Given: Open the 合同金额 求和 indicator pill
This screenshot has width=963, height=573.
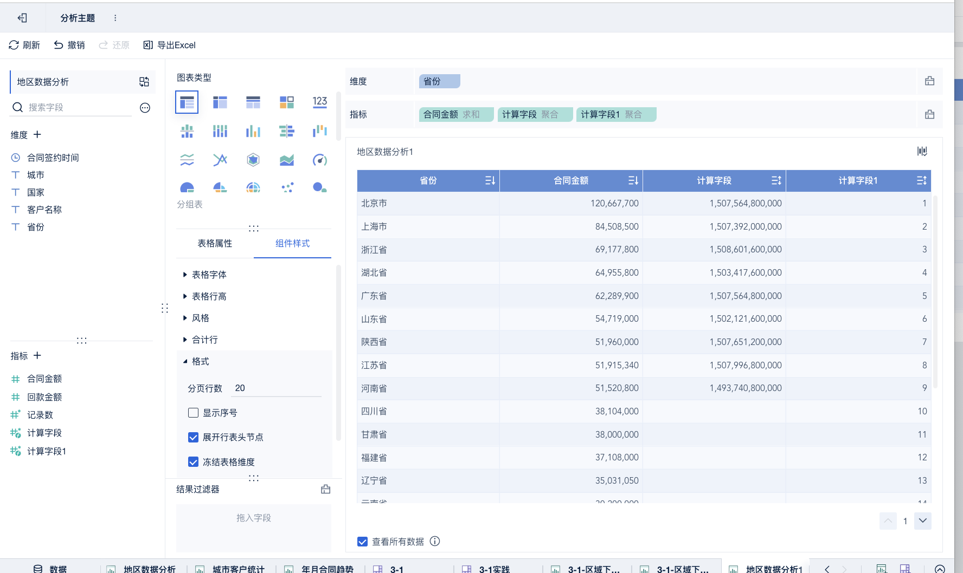Looking at the screenshot, I should (x=456, y=114).
